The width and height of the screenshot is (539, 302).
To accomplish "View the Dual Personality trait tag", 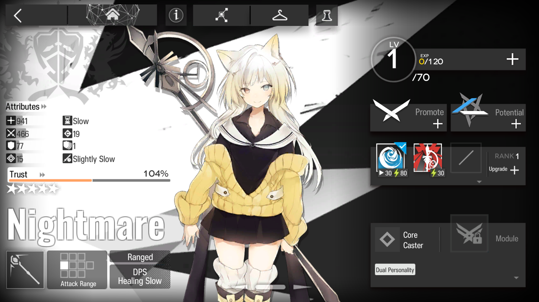I will click(x=395, y=270).
